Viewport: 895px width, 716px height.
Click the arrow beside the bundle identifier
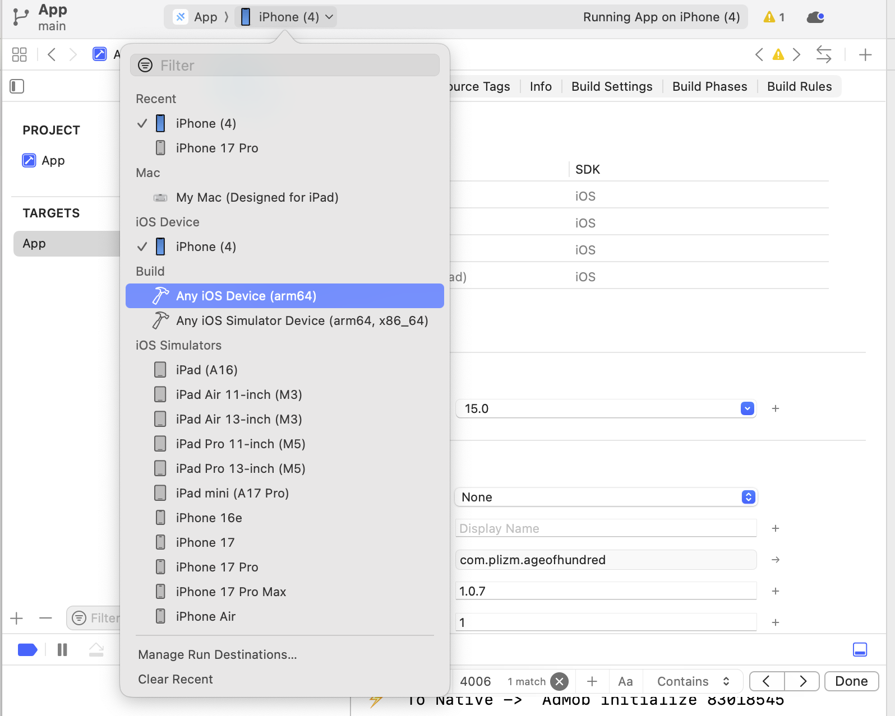pos(776,560)
